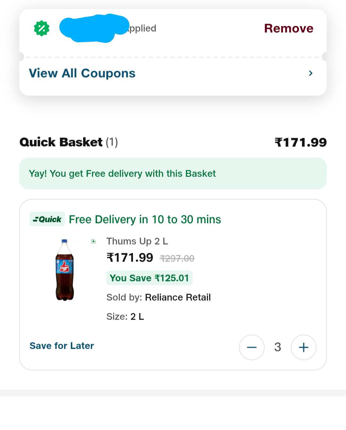Tap the free delivery banner message
Image resolution: width=346 pixels, height=430 pixels.
[122, 173]
